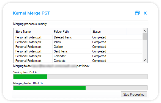This screenshot has height=103, width=161.
Task: Click the Merging folder progress bar
Action: [x=80, y=88]
